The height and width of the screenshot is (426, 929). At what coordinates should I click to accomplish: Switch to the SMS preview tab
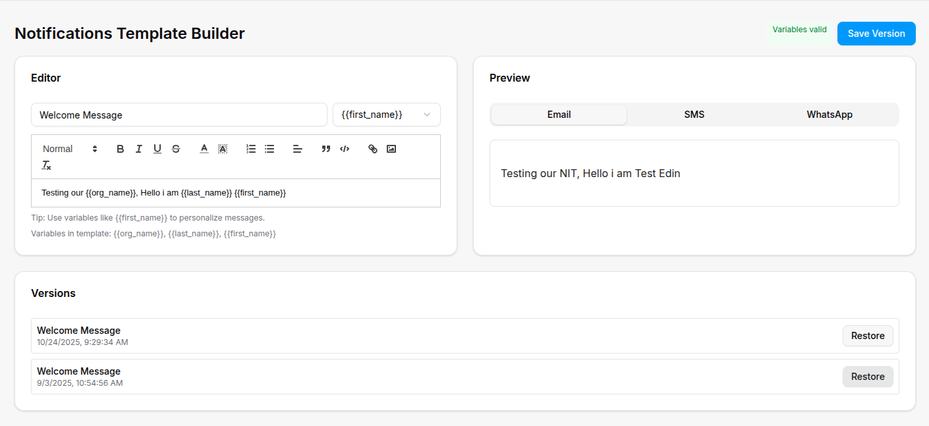tap(694, 114)
